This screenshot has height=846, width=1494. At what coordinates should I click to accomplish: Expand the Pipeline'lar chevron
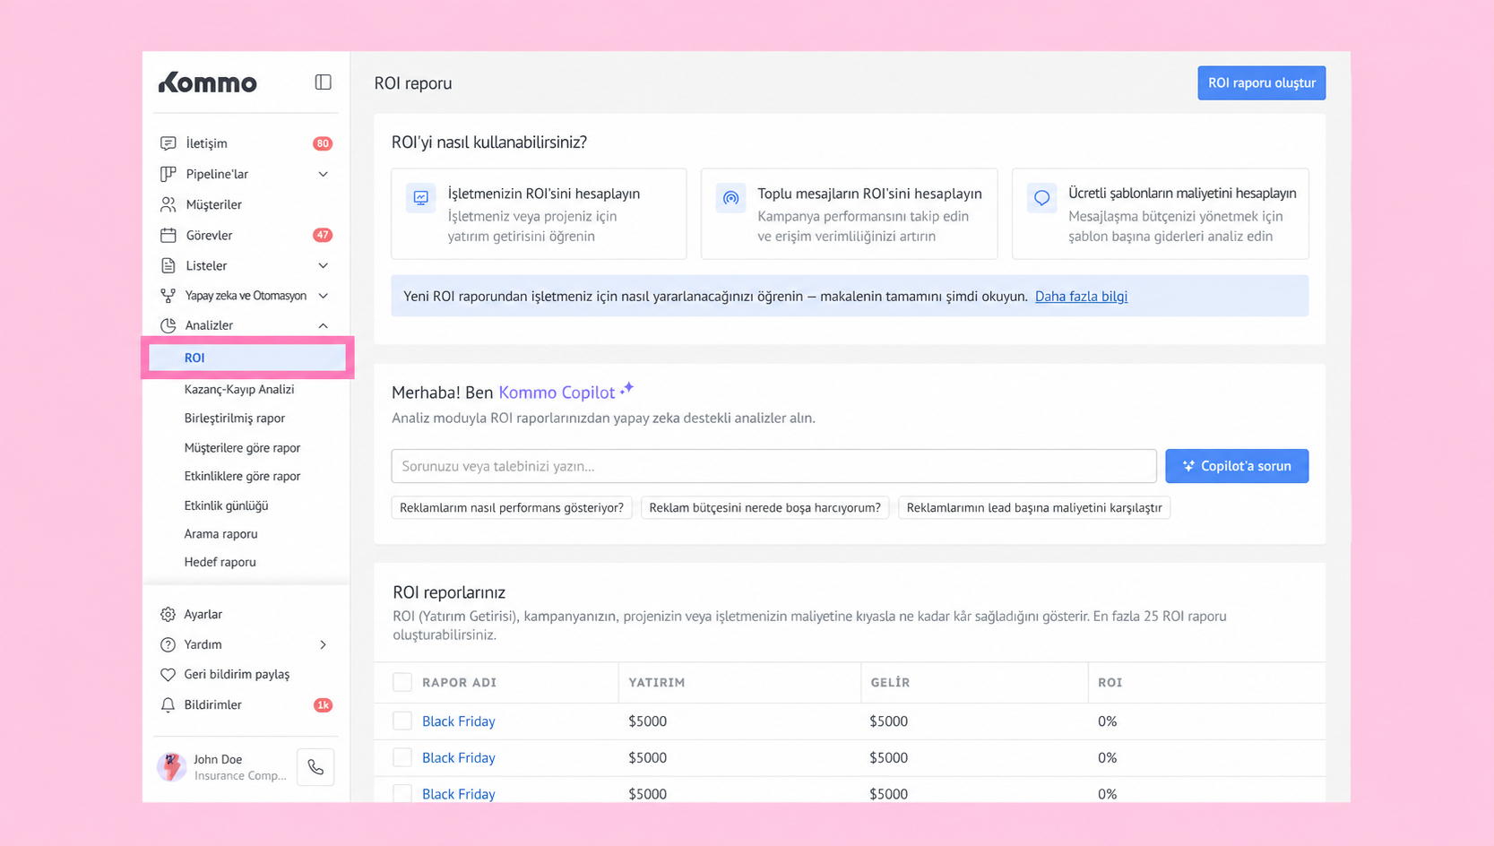(x=324, y=174)
